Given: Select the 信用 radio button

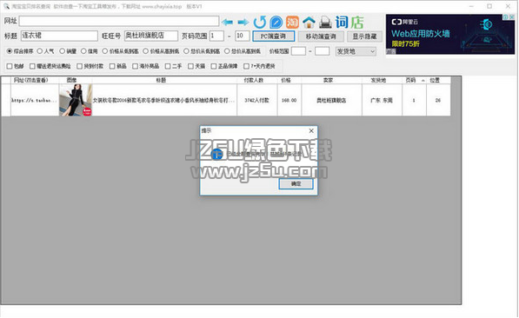Looking at the screenshot, I should point(83,51).
